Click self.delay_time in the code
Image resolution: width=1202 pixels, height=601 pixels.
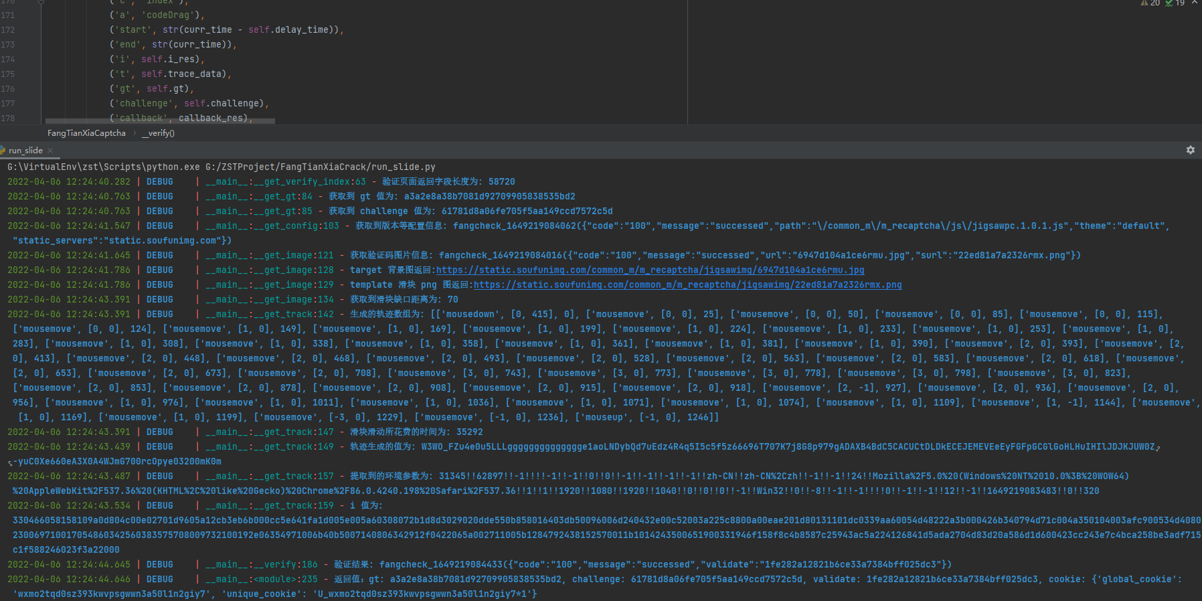[x=288, y=29]
